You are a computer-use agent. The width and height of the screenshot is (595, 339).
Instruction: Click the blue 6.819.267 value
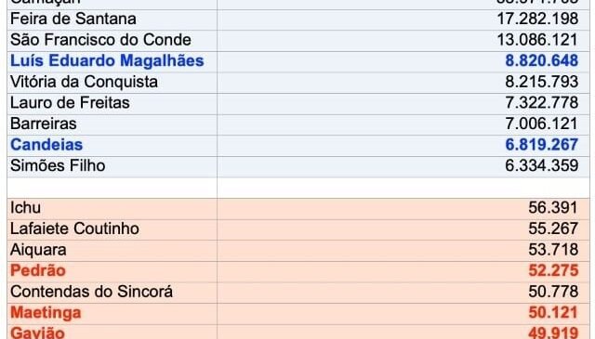click(541, 145)
